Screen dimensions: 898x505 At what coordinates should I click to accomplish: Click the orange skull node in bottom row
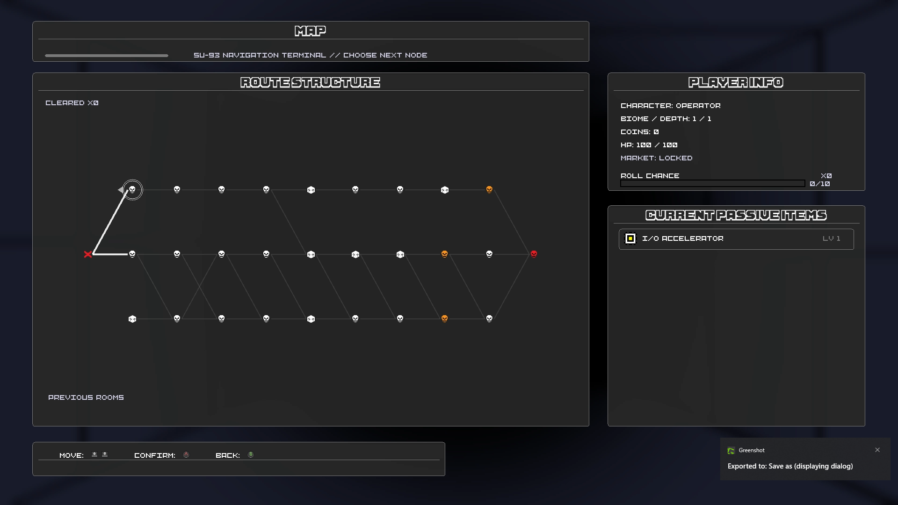pyautogui.click(x=445, y=318)
